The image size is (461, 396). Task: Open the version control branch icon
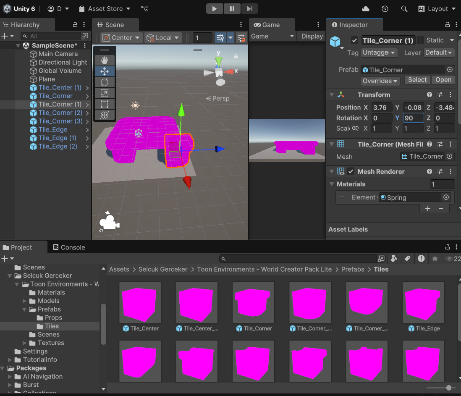coord(144,8)
